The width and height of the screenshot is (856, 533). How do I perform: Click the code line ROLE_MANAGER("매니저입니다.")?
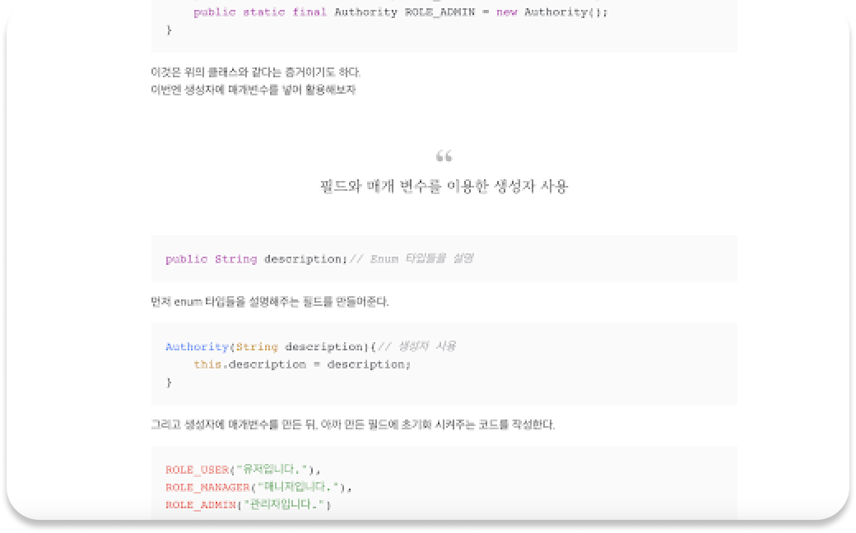click(x=258, y=487)
